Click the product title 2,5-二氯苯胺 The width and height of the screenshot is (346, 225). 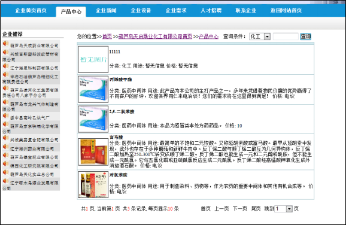point(122,112)
